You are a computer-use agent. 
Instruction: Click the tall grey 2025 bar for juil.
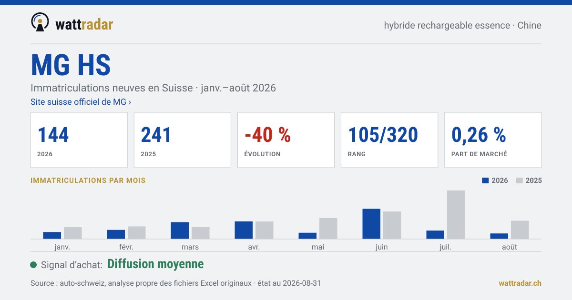(456, 215)
